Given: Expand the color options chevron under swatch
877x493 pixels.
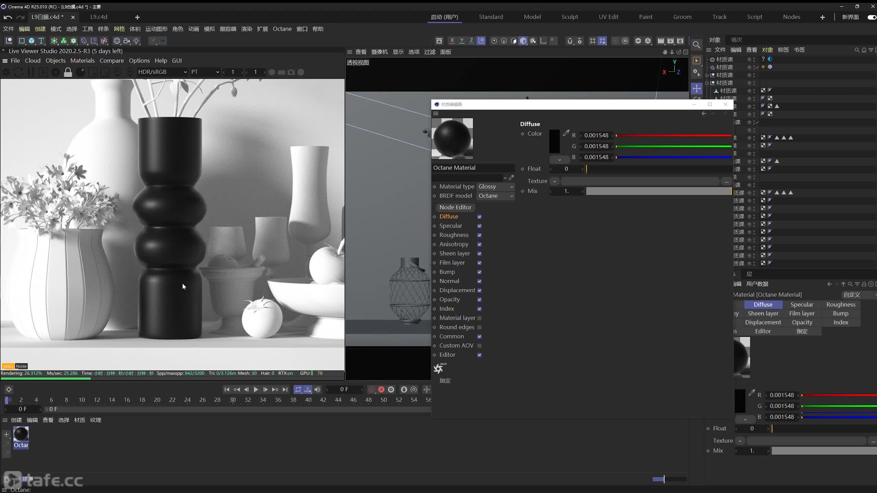Looking at the screenshot, I should tap(559, 160).
